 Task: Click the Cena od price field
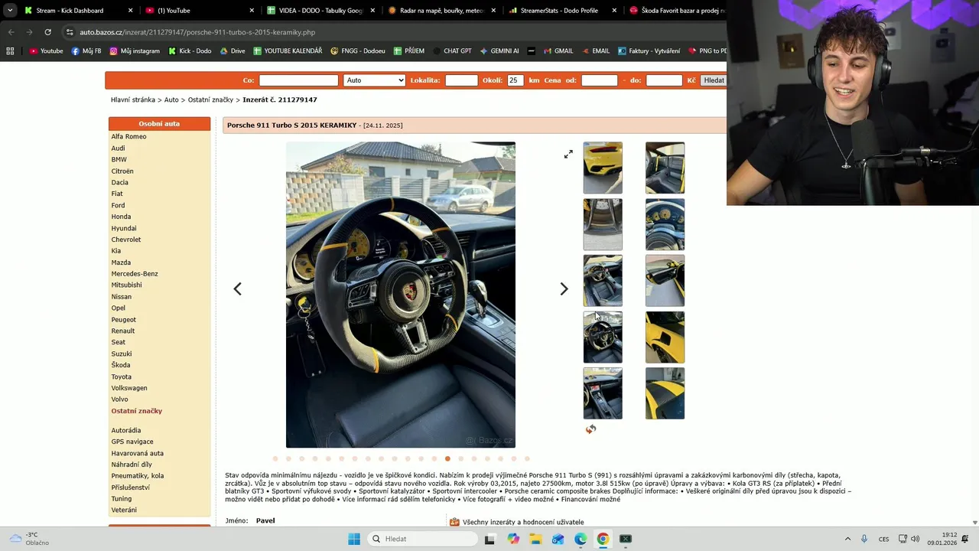(x=599, y=80)
